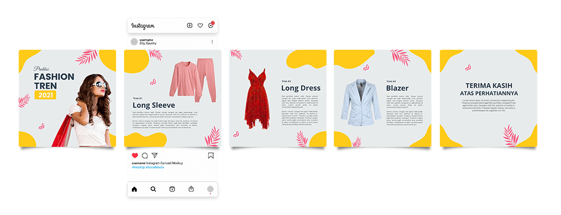This screenshot has height=215, width=561.
Task: Save the post with bookmark icon
Action: [211, 156]
